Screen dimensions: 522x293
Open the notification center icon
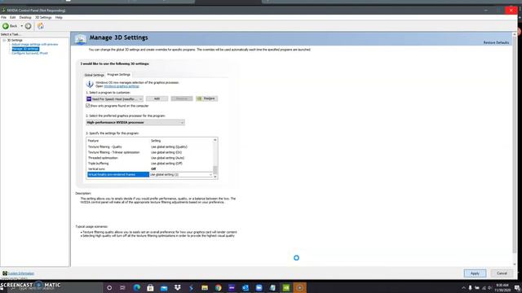(x=516, y=288)
